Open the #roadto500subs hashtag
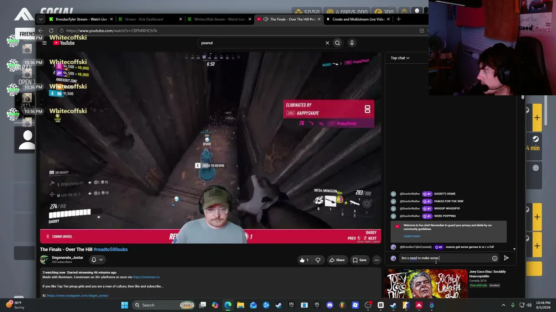 click(111, 250)
